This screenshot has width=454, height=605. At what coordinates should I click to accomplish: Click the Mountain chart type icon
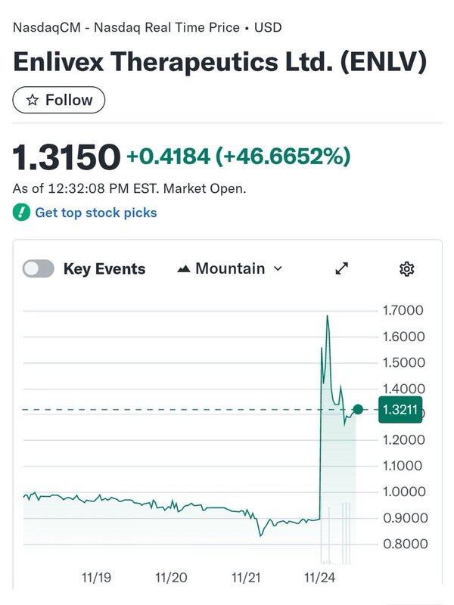pyautogui.click(x=182, y=269)
